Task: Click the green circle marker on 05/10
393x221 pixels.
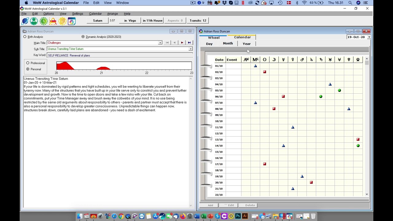Action: click(x=339, y=90)
